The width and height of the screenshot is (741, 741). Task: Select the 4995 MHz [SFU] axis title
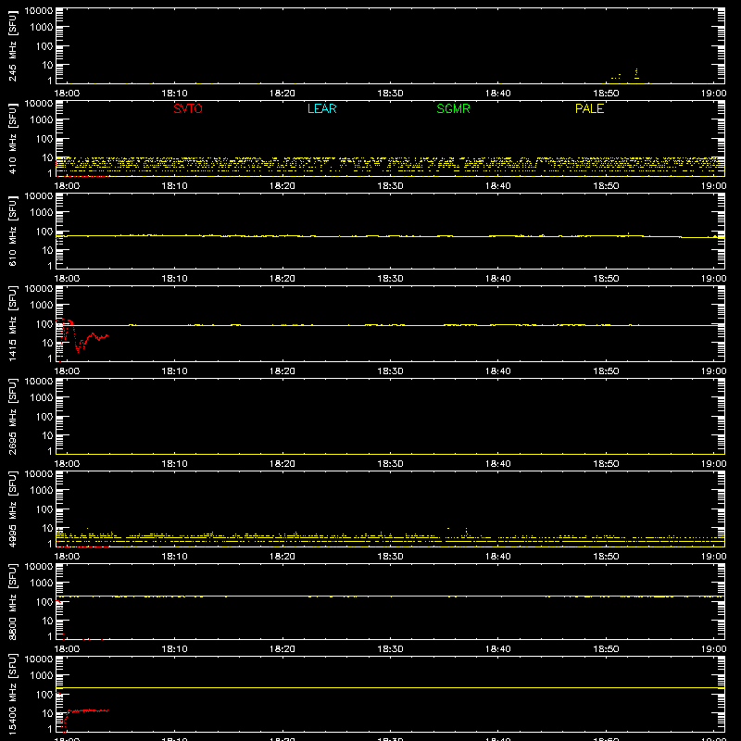point(12,509)
